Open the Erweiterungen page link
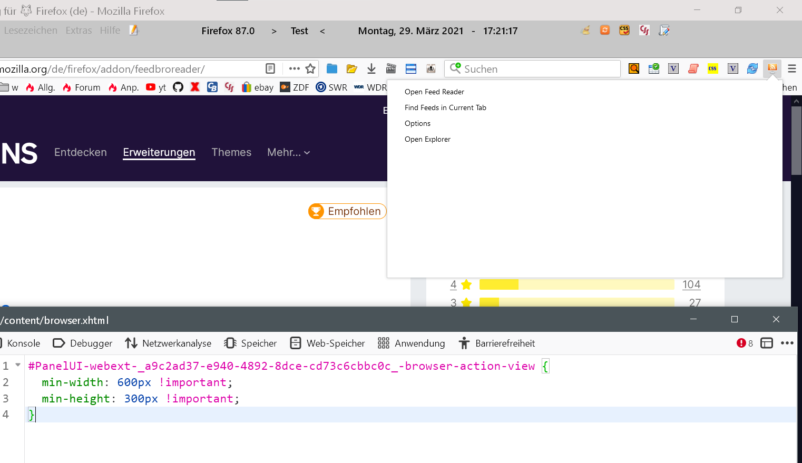802x463 pixels. click(159, 152)
